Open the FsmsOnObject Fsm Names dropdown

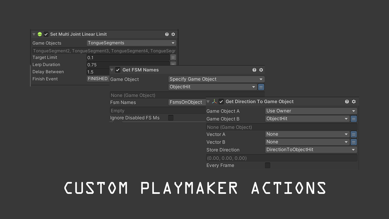(x=187, y=102)
